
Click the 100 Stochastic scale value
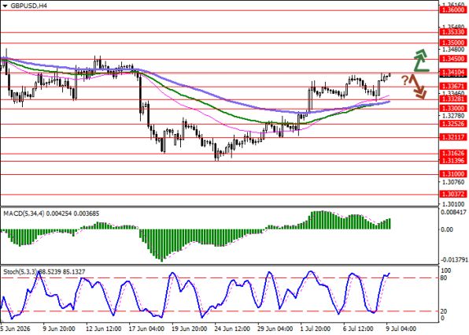pyautogui.click(x=446, y=271)
